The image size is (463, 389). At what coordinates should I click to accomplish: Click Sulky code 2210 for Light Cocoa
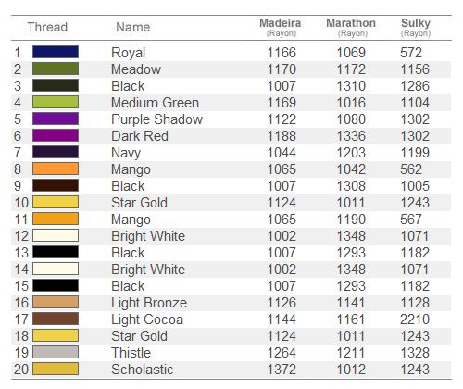click(415, 320)
